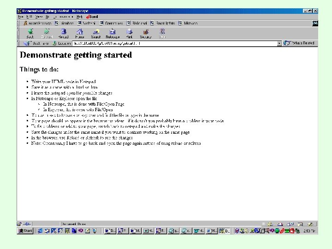Click the Mktplace personal toolbar link
Viewport: 332px width, 249px height.
[188, 24]
